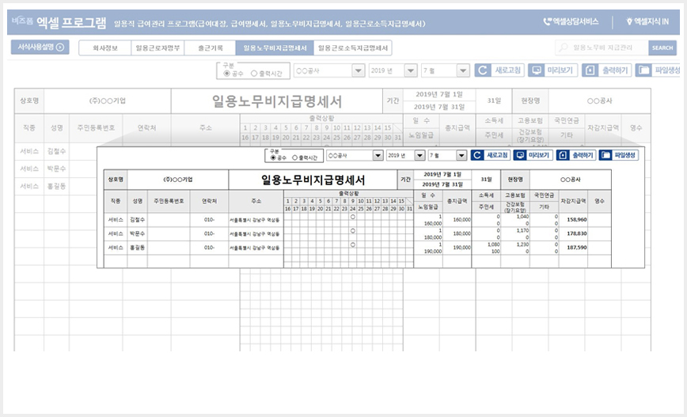Click the 김철수 name cell in the enlarged inset
This screenshot has height=417, width=687.
point(137,220)
